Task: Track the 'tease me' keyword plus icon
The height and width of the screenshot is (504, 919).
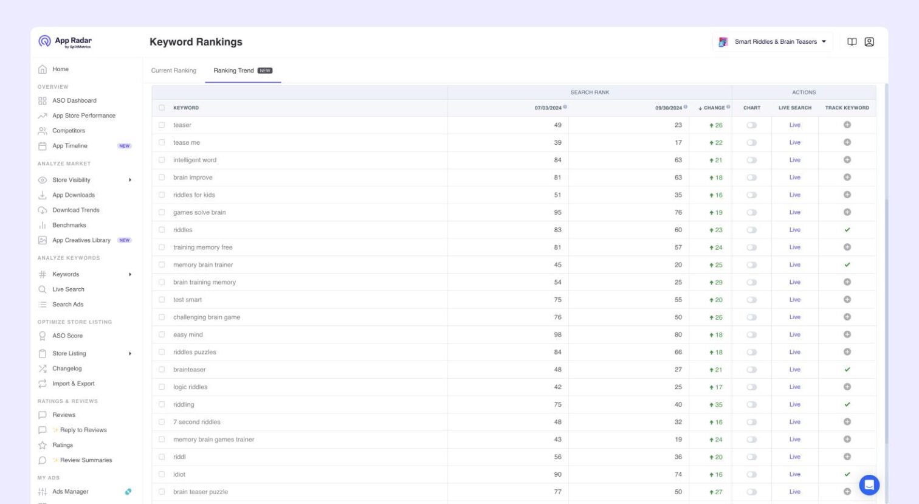Action: pos(847,142)
